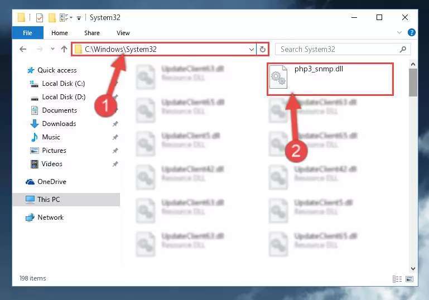Open Music in the sidebar
This screenshot has height=300, width=429.
tap(51, 137)
